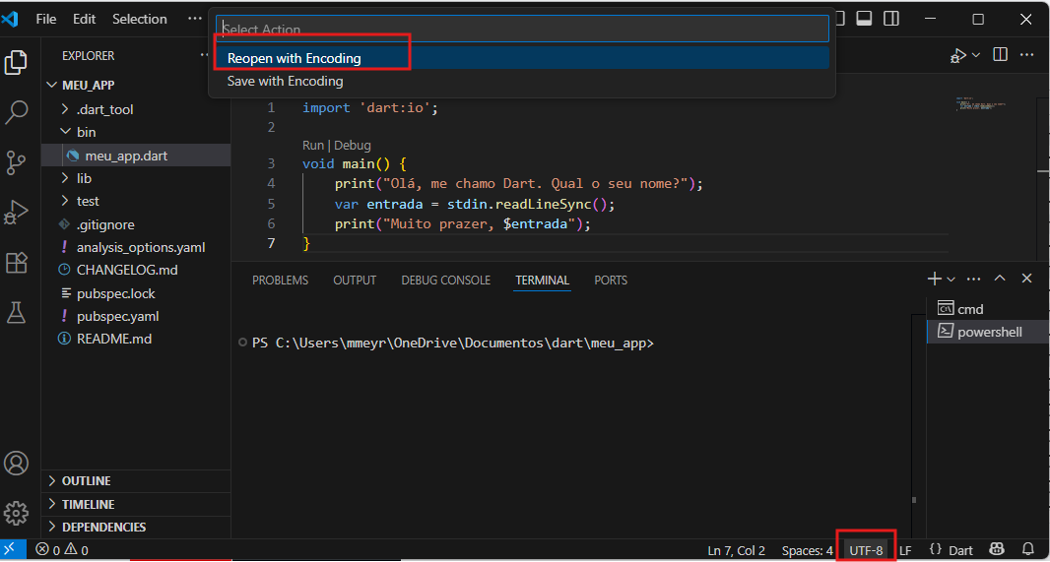Click the Run code lens above main

point(312,146)
